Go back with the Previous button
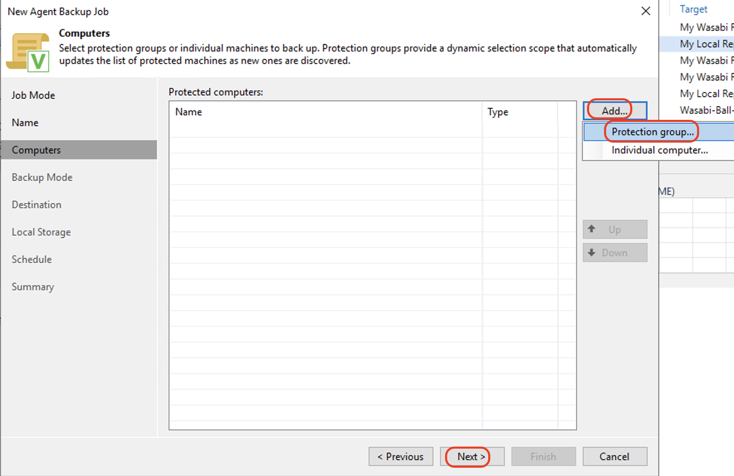Screen dimensions: 734x476 401,457
